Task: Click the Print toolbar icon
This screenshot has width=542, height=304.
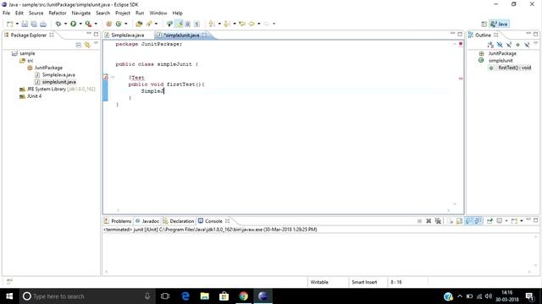Action: 43,24
